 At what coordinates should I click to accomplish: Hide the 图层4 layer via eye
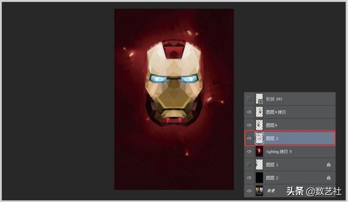(249, 125)
